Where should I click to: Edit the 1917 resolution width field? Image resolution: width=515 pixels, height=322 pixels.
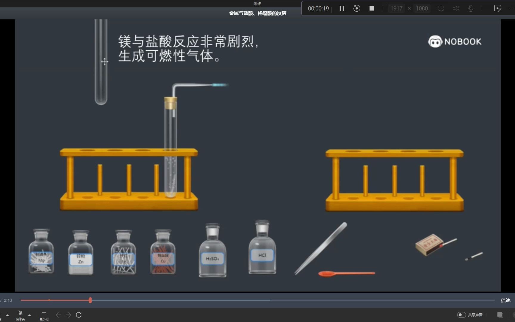coord(396,8)
